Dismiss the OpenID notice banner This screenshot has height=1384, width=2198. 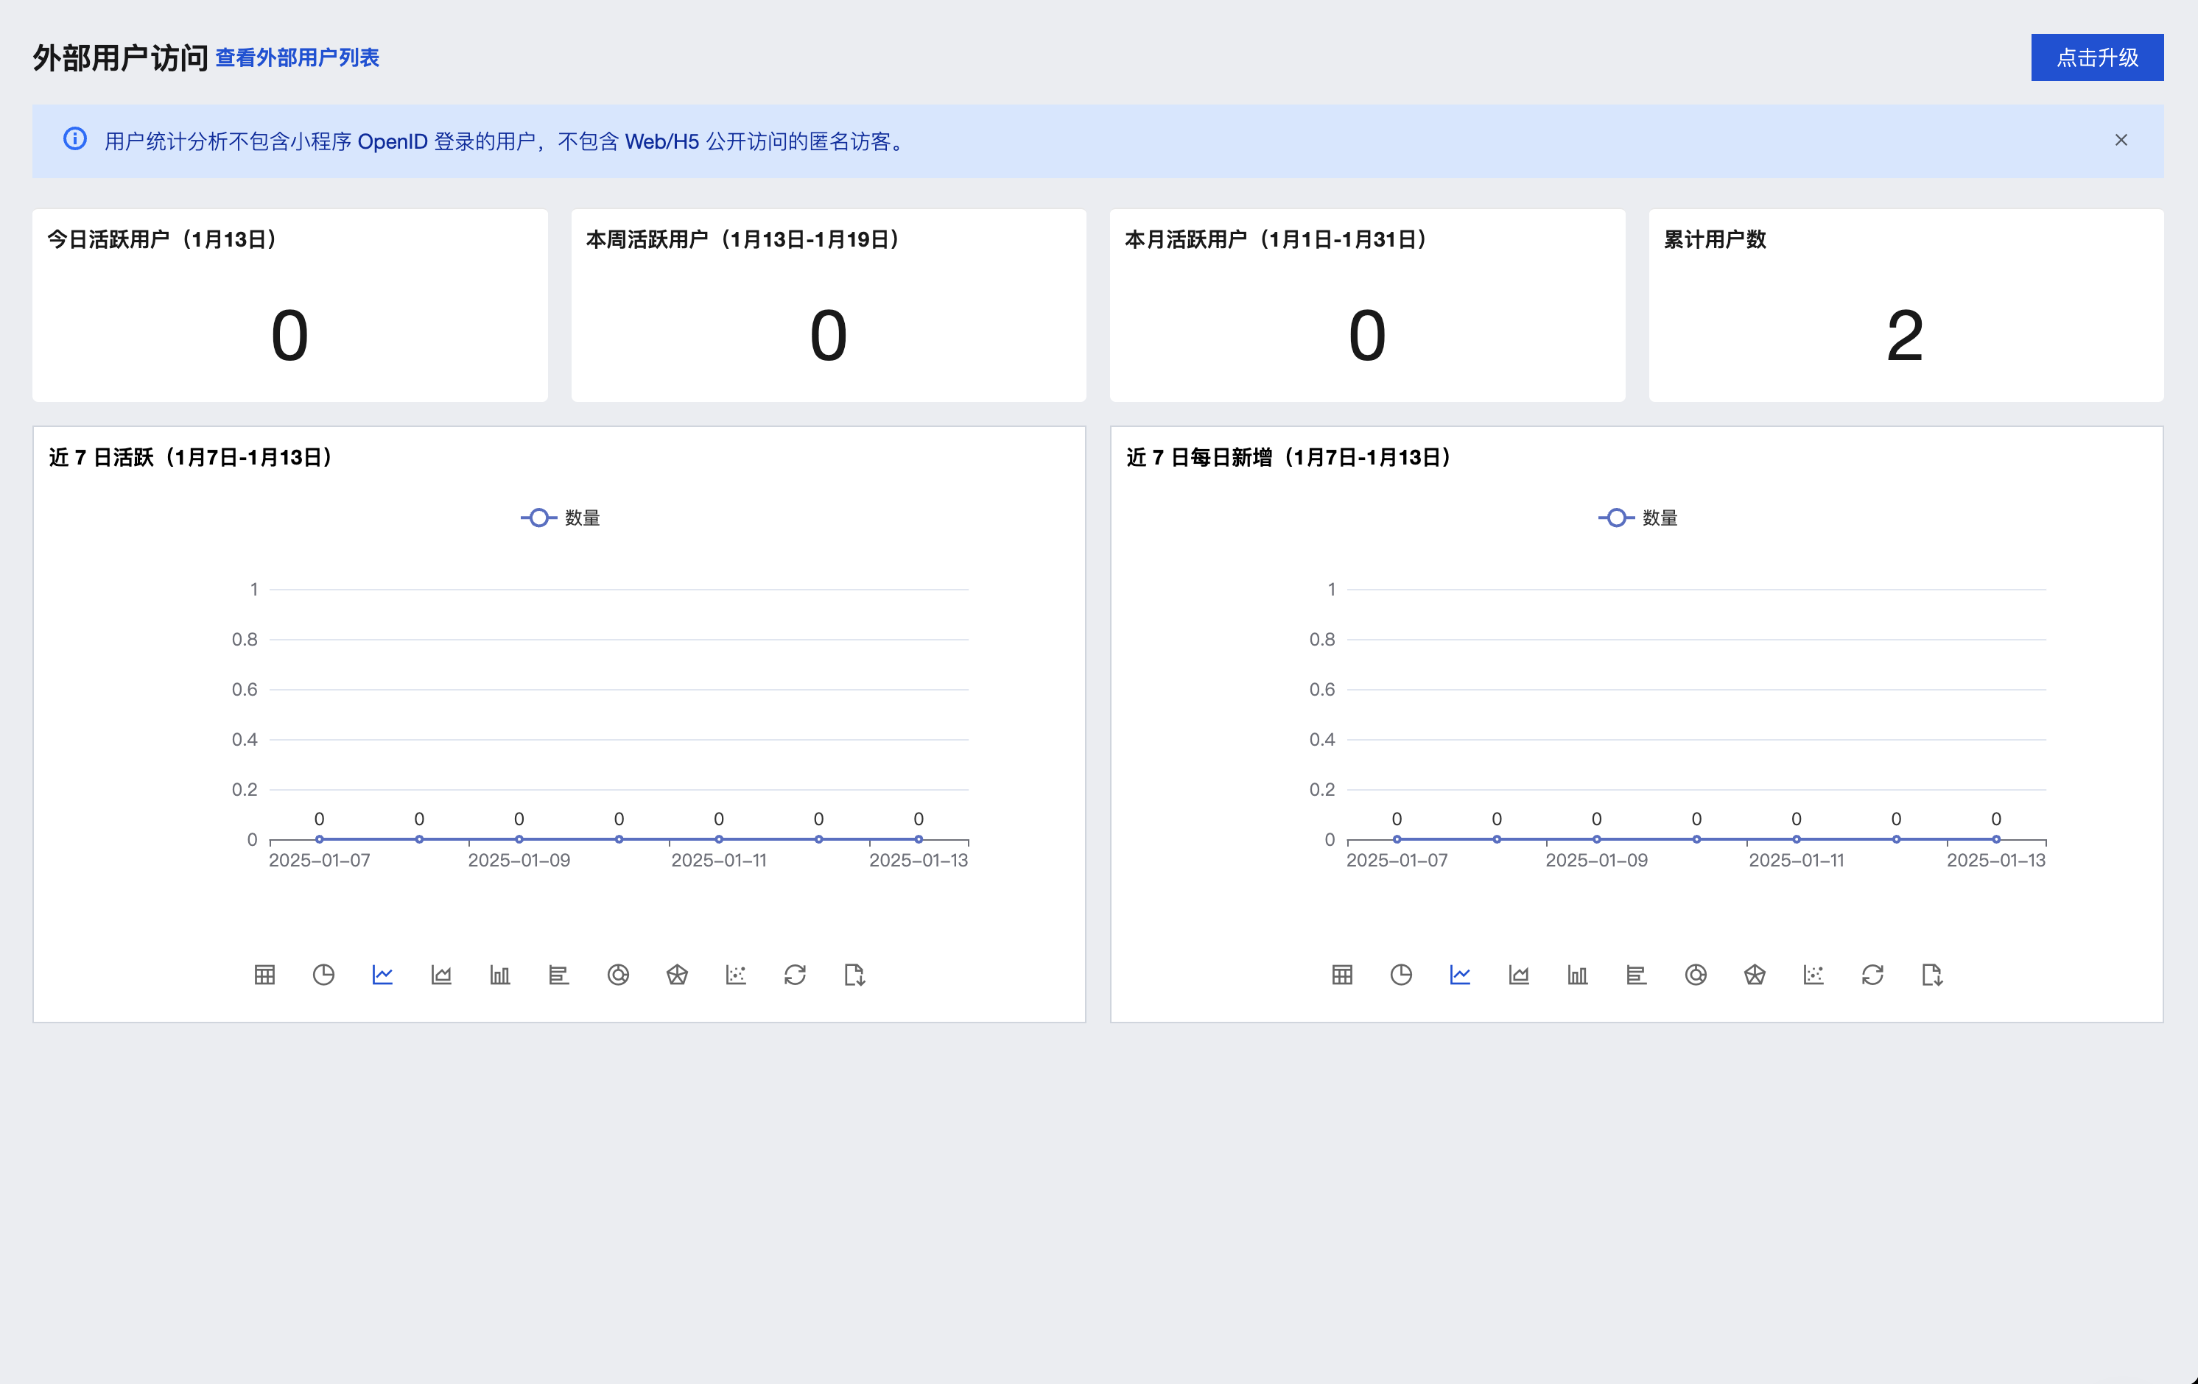point(2121,140)
